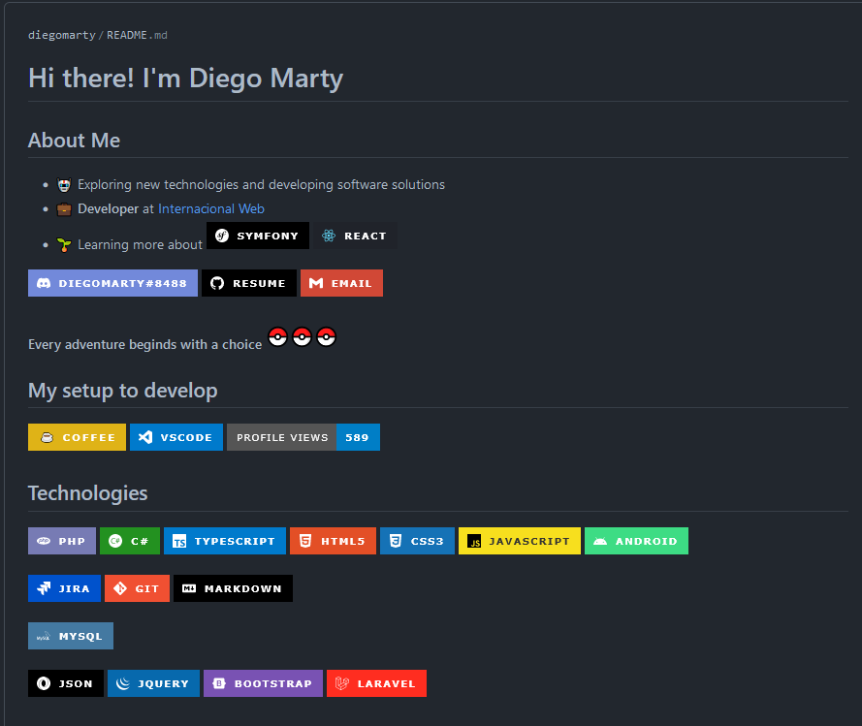Screen dimensions: 862x726
Task: Click the Email button
Action: (x=341, y=283)
